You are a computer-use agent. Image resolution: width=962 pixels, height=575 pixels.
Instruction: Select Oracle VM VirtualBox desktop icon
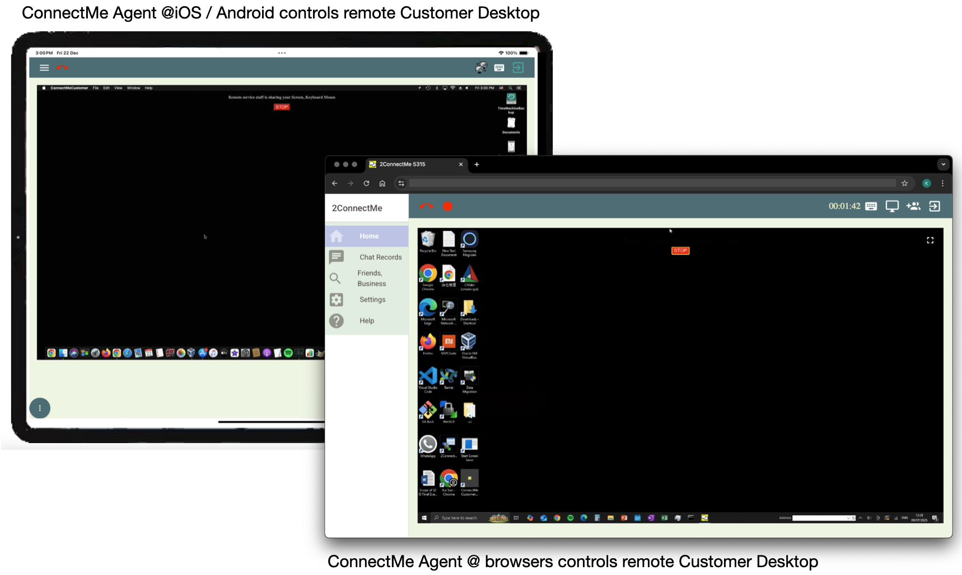[469, 346]
